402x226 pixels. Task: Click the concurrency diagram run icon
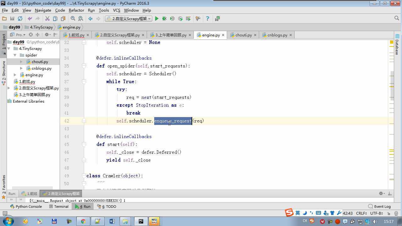(x=188, y=19)
